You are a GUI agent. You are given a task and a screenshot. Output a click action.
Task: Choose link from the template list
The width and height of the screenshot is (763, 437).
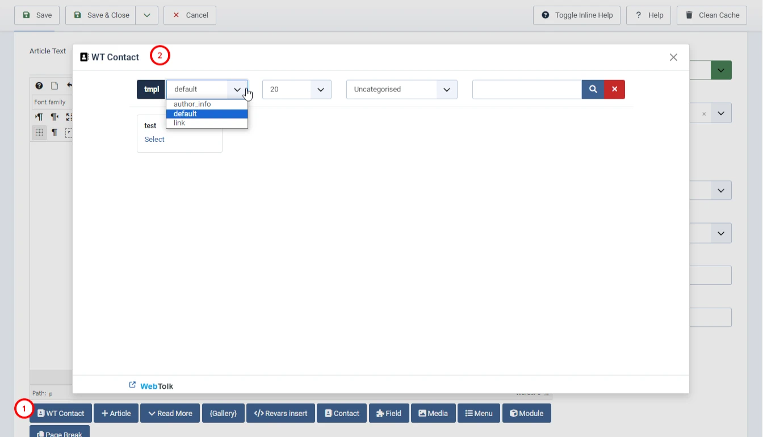coord(207,123)
